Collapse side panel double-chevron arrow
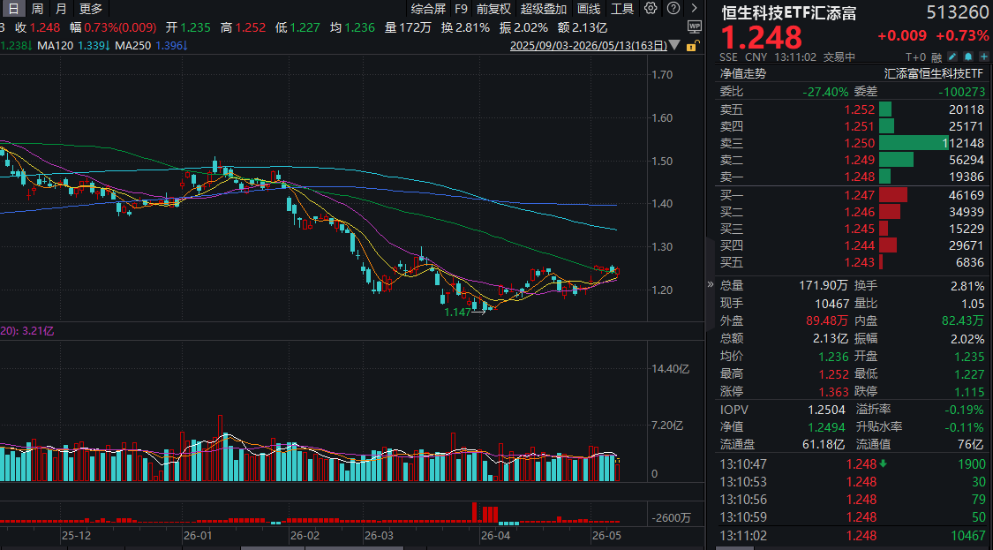The height and width of the screenshot is (550, 993). click(x=710, y=284)
